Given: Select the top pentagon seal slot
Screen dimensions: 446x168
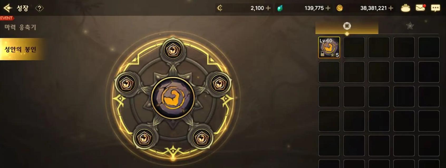Looking at the screenshot, I should (173, 50).
